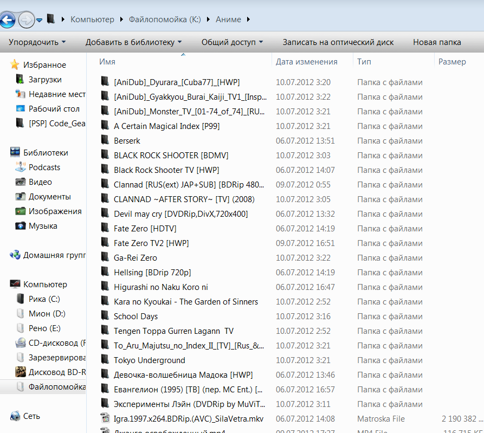Image resolution: width=484 pixels, height=433 pixels.
Task: Open the Podcasts library icon
Action: tap(21, 167)
